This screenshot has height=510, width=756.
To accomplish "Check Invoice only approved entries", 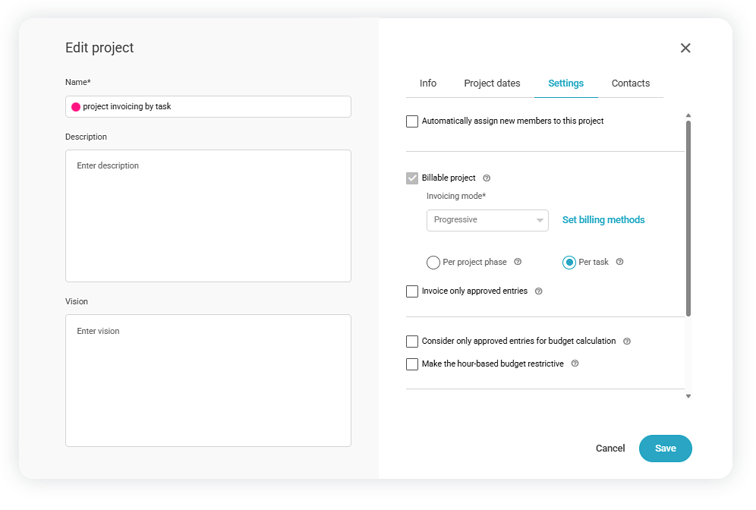I will tap(412, 291).
